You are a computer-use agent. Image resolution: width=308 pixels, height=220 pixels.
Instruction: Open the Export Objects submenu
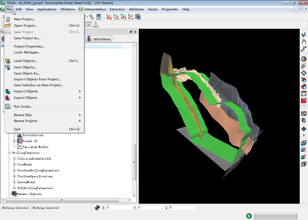pos(44,98)
